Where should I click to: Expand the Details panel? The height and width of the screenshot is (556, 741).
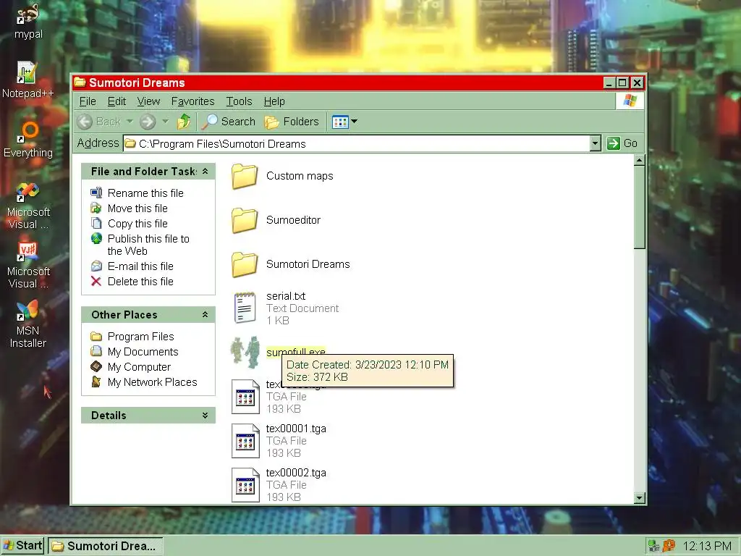click(x=205, y=415)
